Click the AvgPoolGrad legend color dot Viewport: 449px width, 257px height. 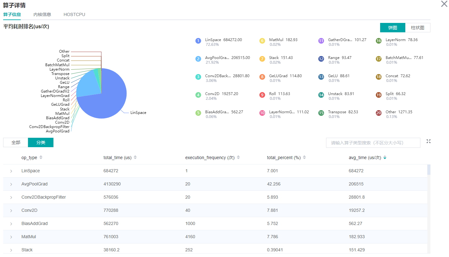[x=198, y=59]
